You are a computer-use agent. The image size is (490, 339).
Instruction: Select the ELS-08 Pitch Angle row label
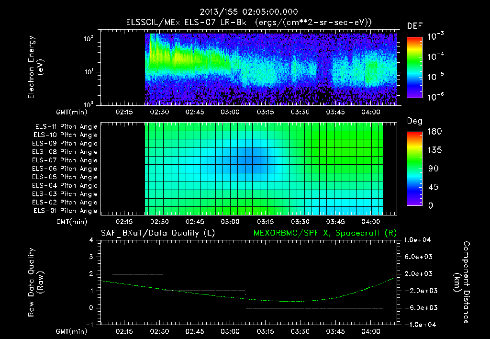click(65, 152)
